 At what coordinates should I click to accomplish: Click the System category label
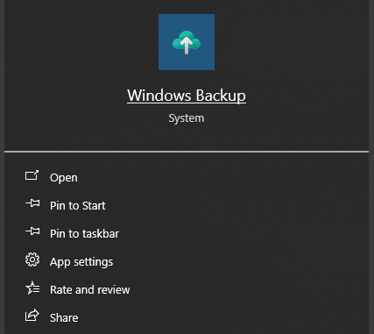187,118
